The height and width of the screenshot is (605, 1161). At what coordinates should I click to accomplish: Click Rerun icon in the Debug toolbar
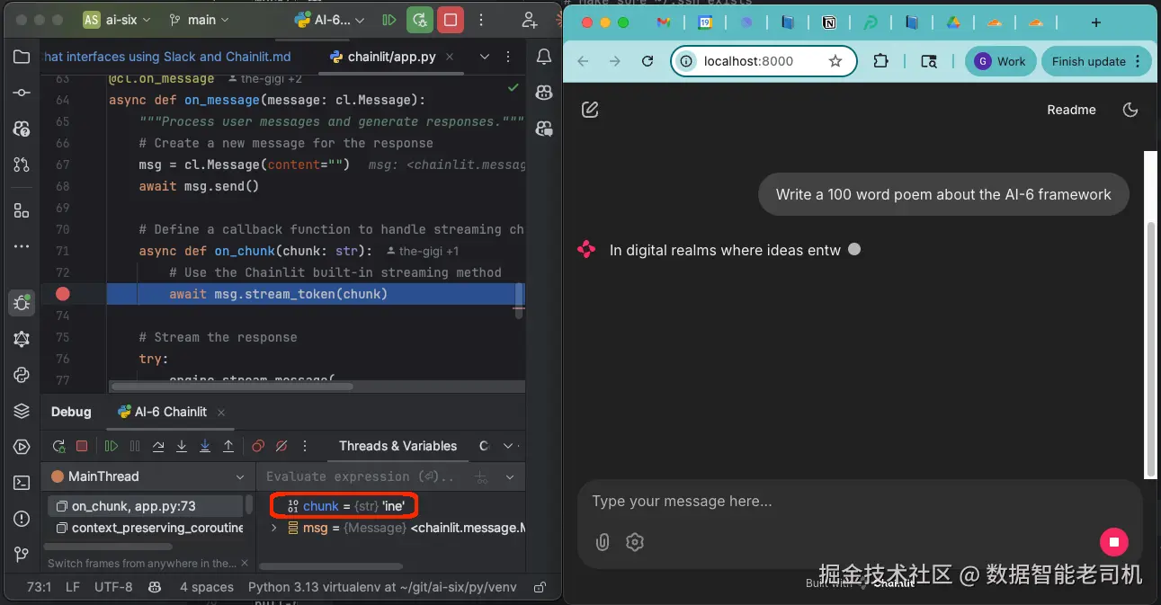58,446
